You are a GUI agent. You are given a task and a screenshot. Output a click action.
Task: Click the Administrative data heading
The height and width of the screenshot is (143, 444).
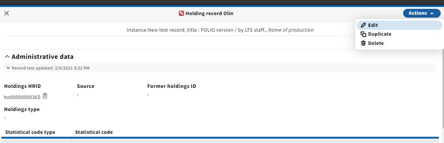(43, 57)
